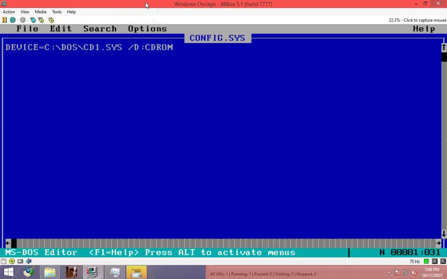Open File Explorer from the taskbar

(x=50, y=272)
